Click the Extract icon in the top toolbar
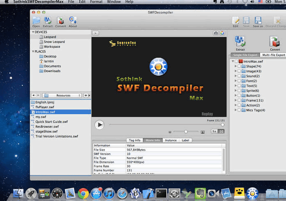286x201 pixels. tap(48, 20)
